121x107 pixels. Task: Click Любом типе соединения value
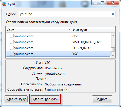63,84
